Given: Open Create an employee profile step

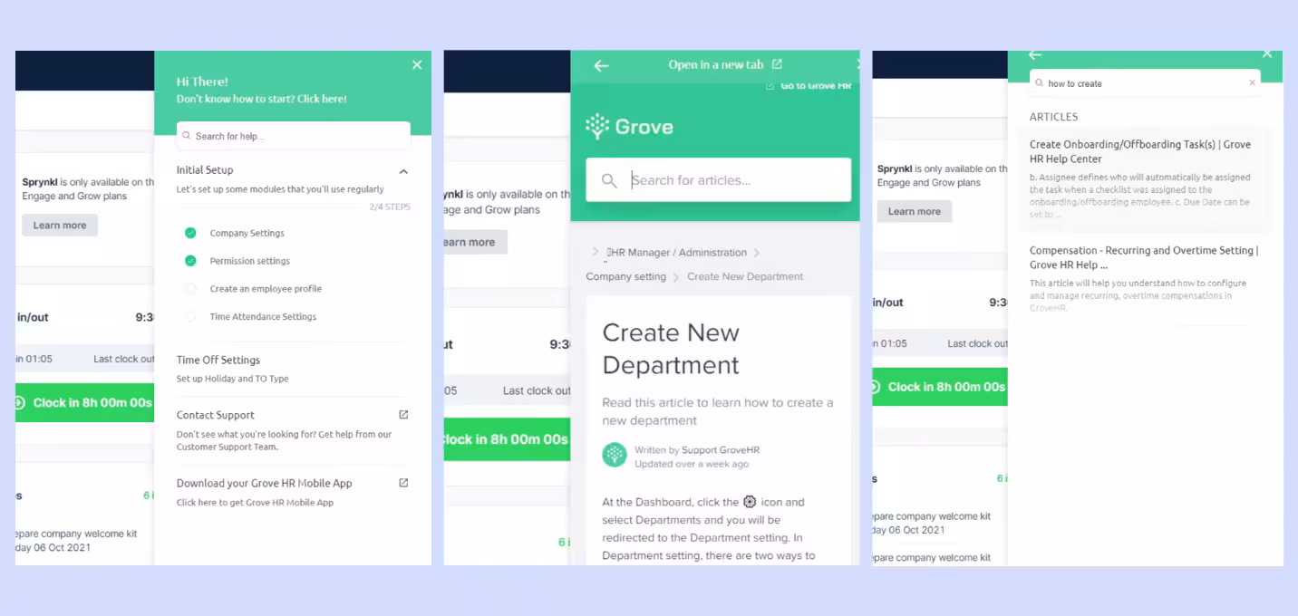Looking at the screenshot, I should pyautogui.click(x=266, y=289).
